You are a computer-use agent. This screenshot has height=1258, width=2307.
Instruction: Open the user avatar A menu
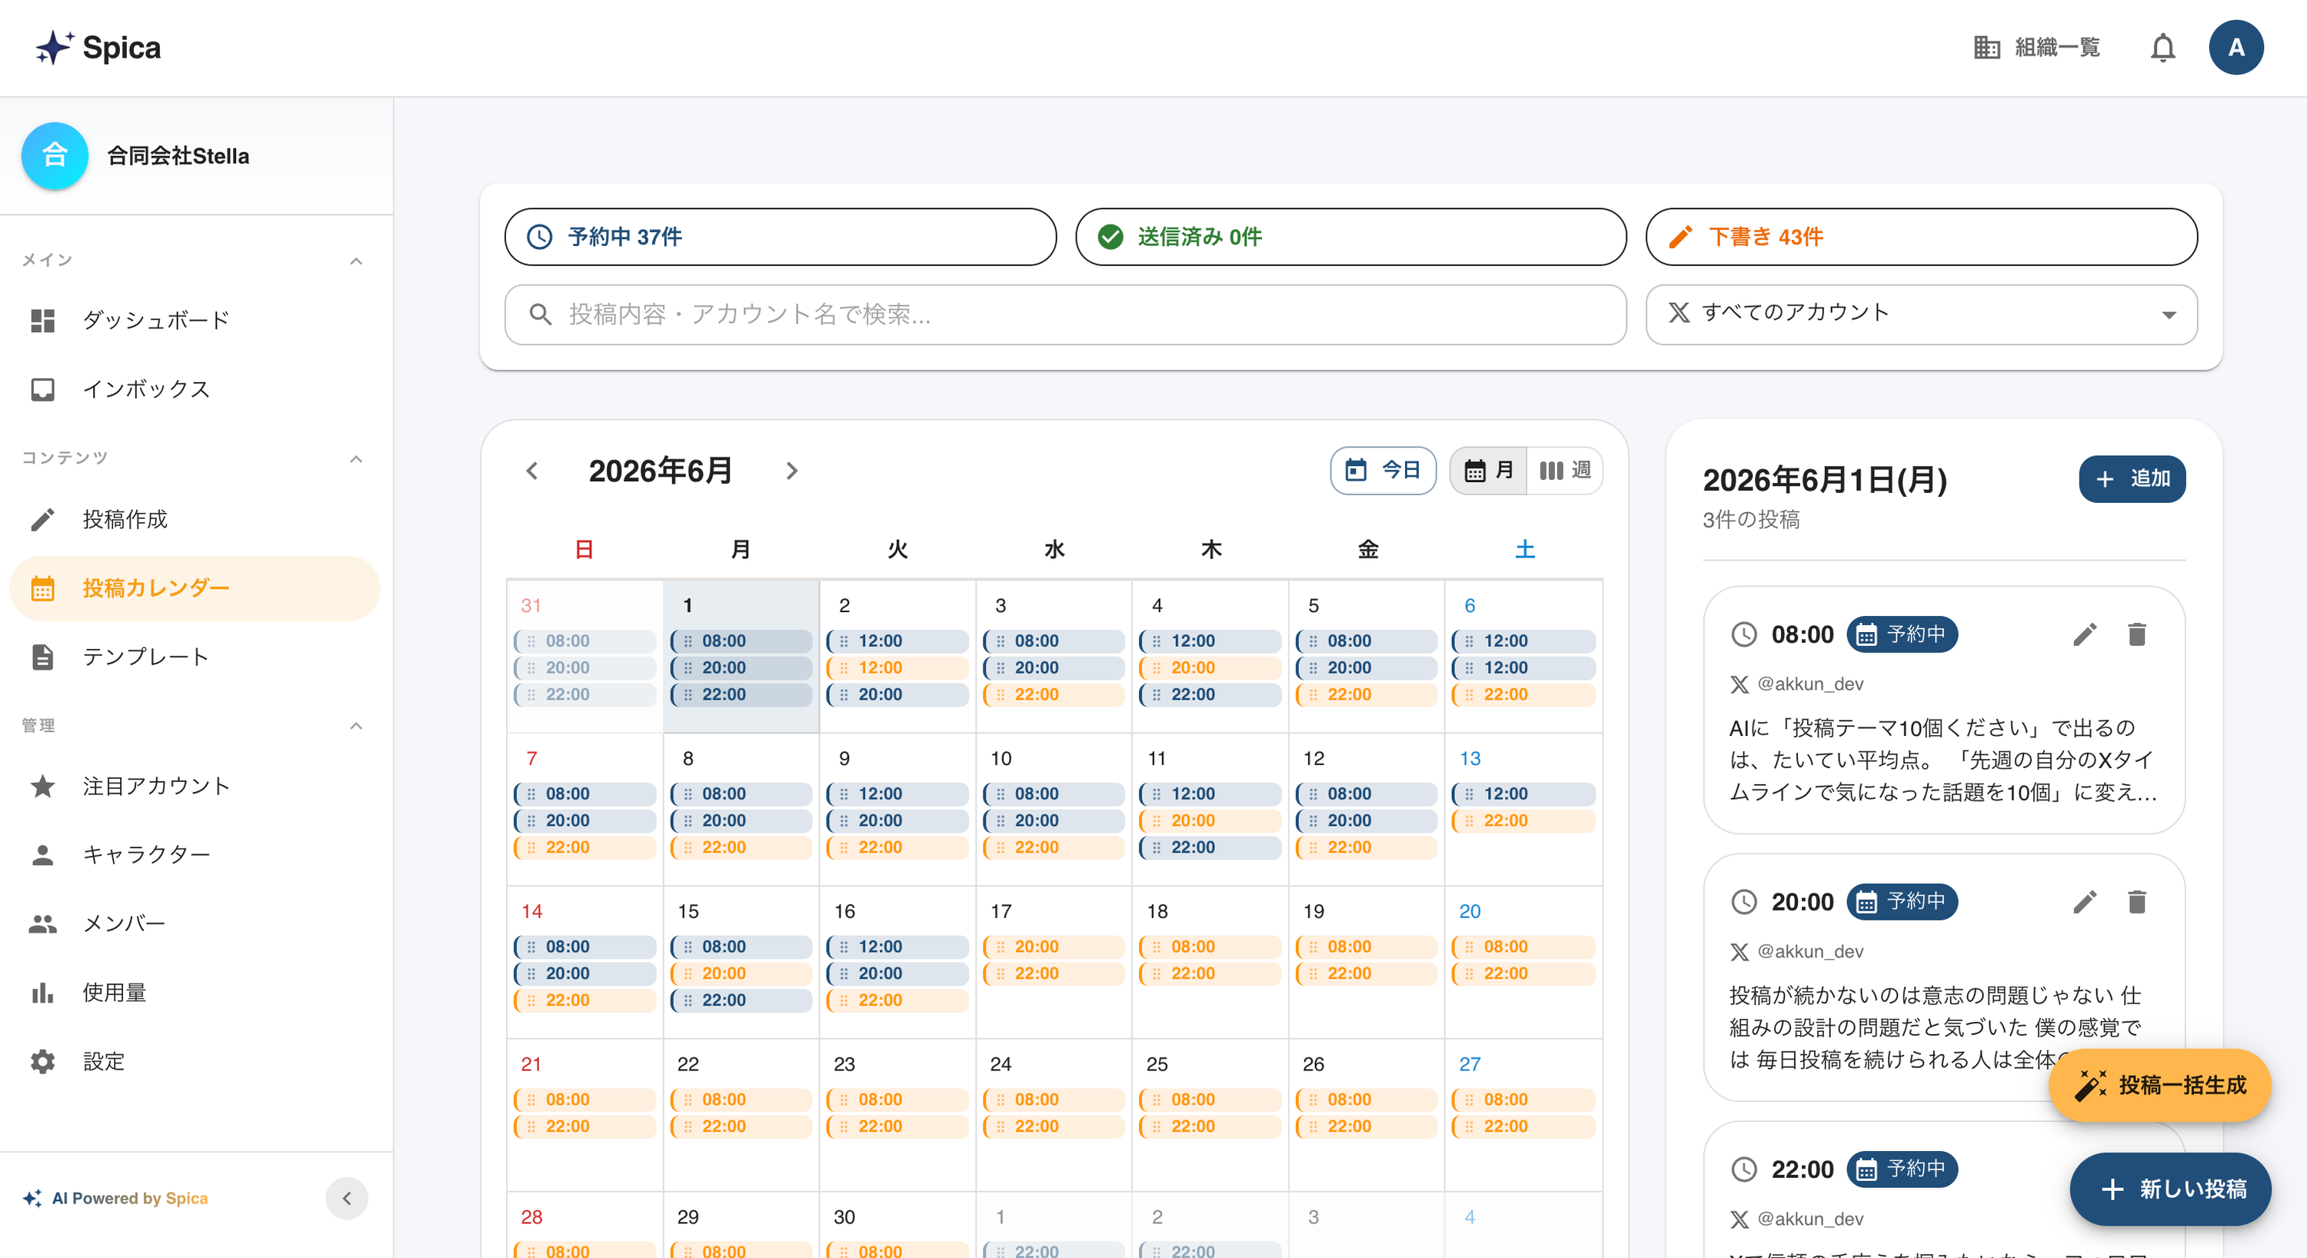(x=2235, y=48)
